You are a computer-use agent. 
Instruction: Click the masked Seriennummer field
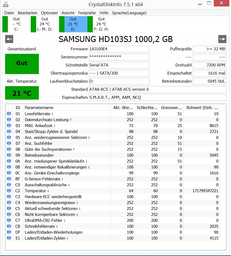tap(119, 57)
